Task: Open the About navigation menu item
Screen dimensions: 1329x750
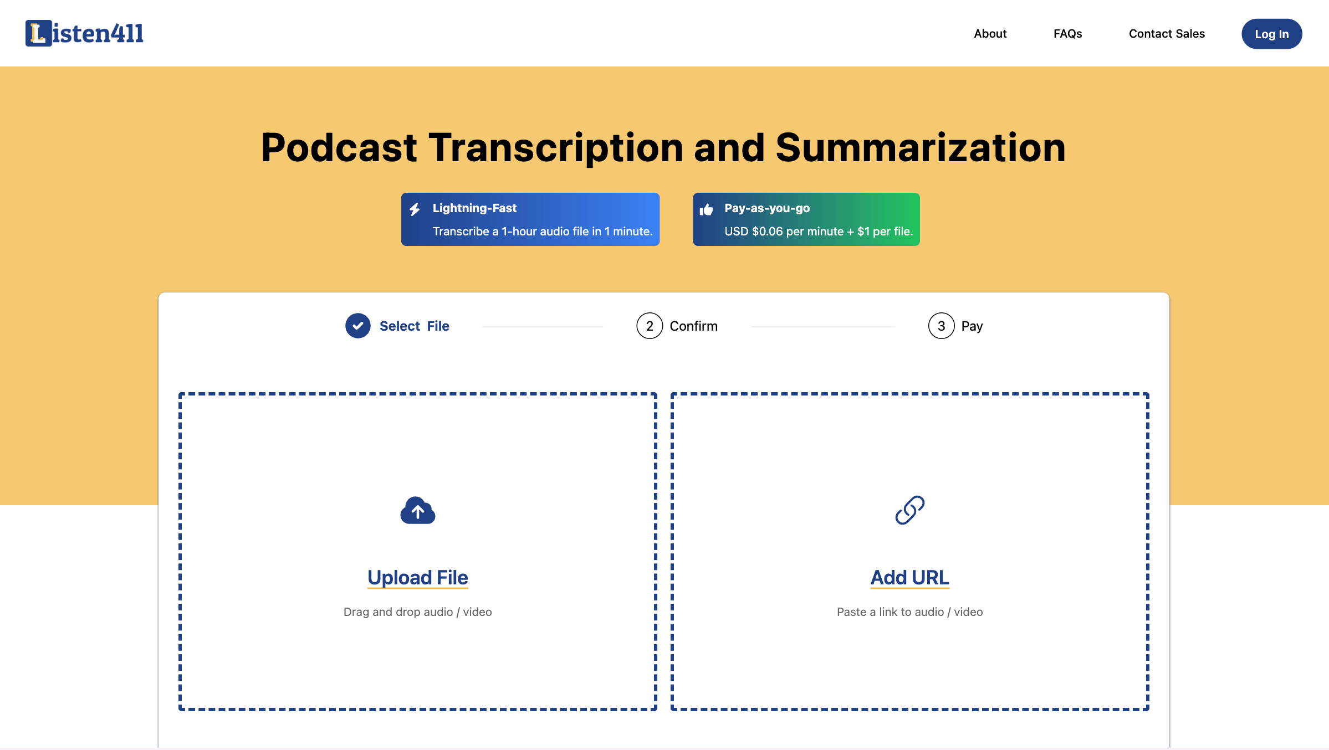Action: point(989,33)
